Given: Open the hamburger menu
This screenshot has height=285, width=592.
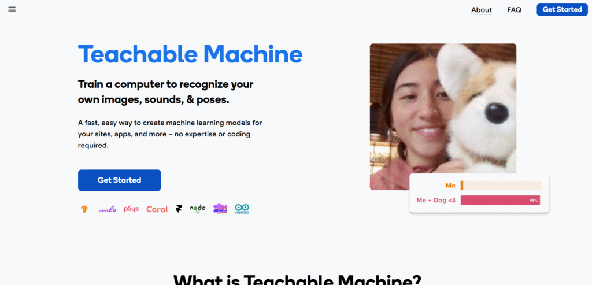Looking at the screenshot, I should 12,9.
